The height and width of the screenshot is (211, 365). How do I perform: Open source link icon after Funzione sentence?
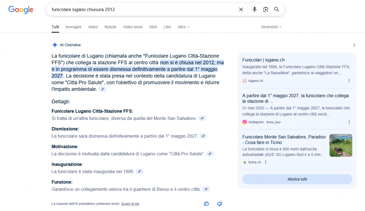[x=206, y=189]
